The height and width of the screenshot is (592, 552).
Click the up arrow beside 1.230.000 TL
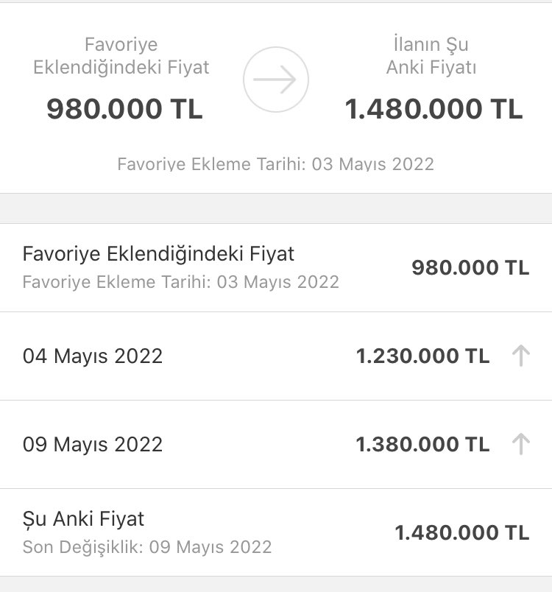520,356
